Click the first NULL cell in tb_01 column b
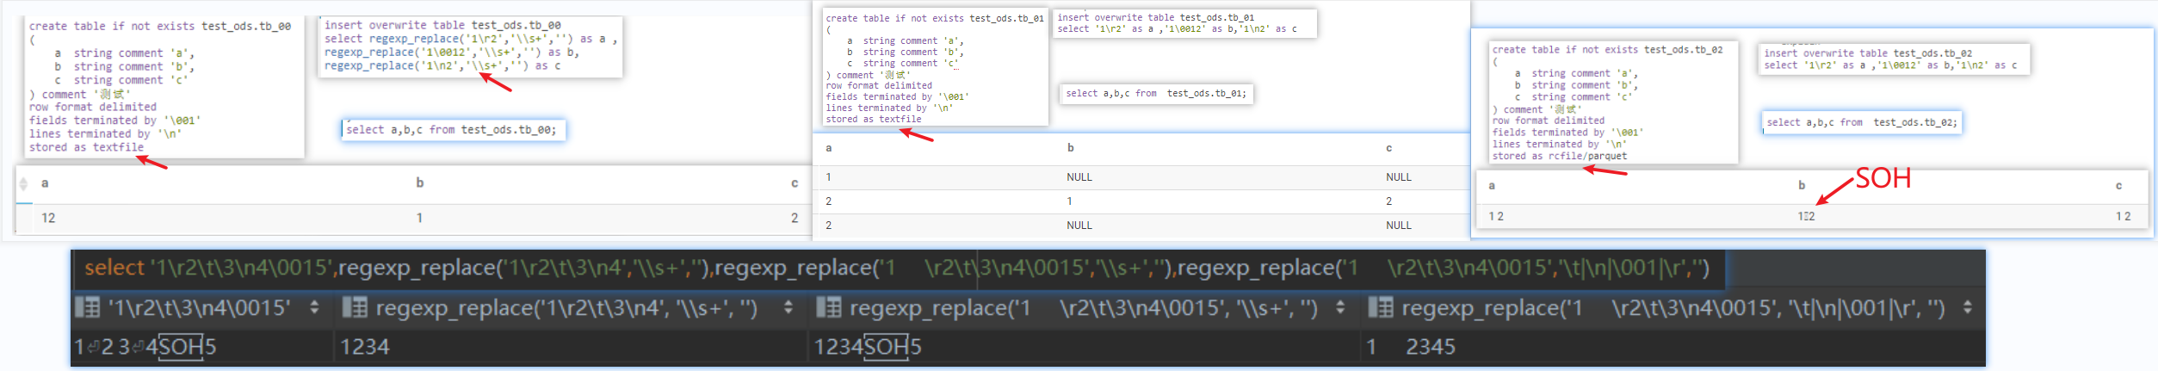 click(x=1079, y=177)
